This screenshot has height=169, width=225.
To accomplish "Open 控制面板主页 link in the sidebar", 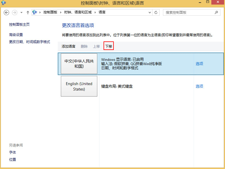I will (19, 25).
